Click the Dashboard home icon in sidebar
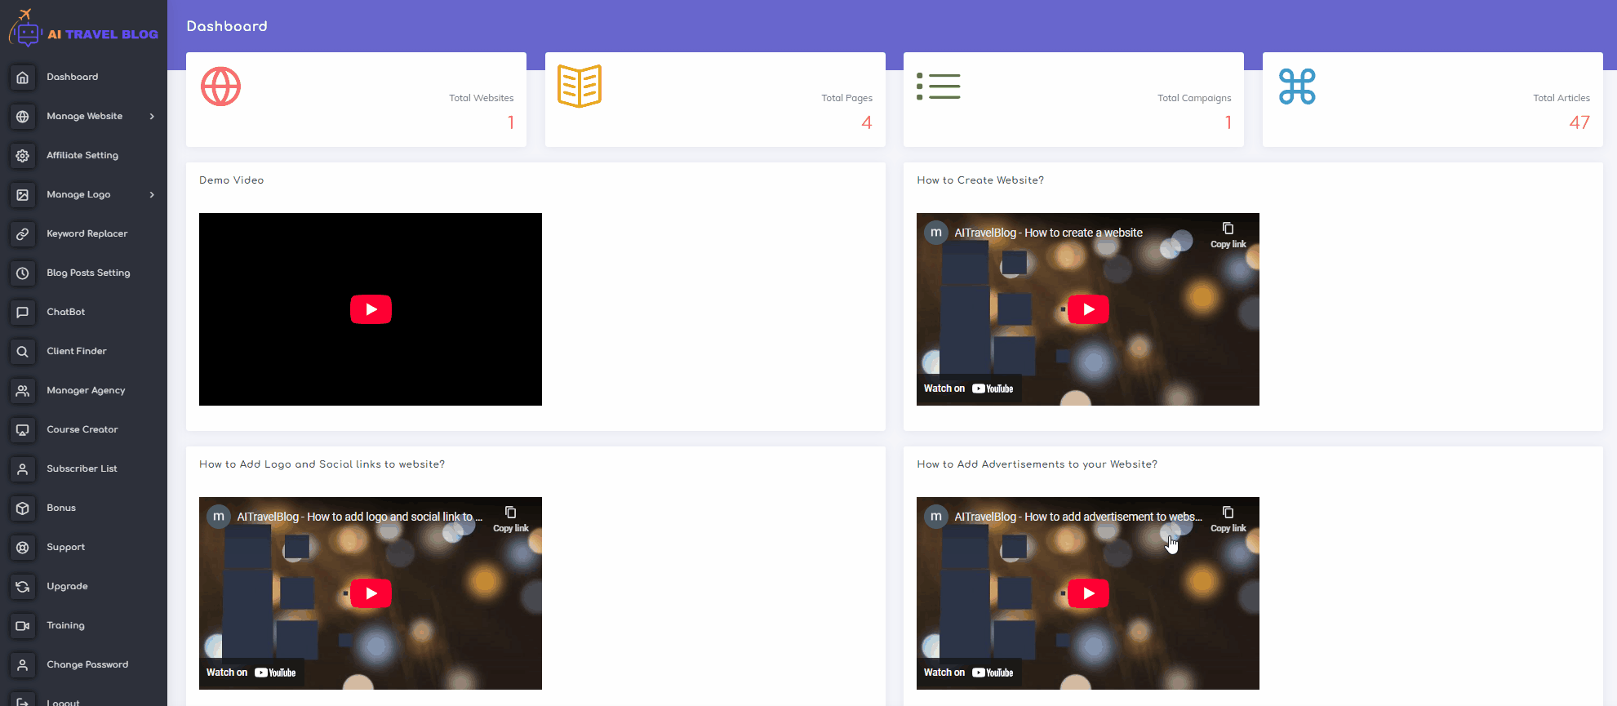1617x706 pixels. pyautogui.click(x=23, y=77)
